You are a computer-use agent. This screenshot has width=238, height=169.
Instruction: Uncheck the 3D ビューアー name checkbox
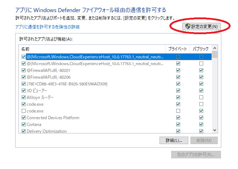click(x=23, y=91)
